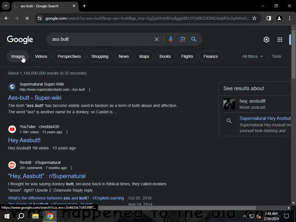Open File Explorer from taskbar
296x222 pixels.
pos(35,216)
